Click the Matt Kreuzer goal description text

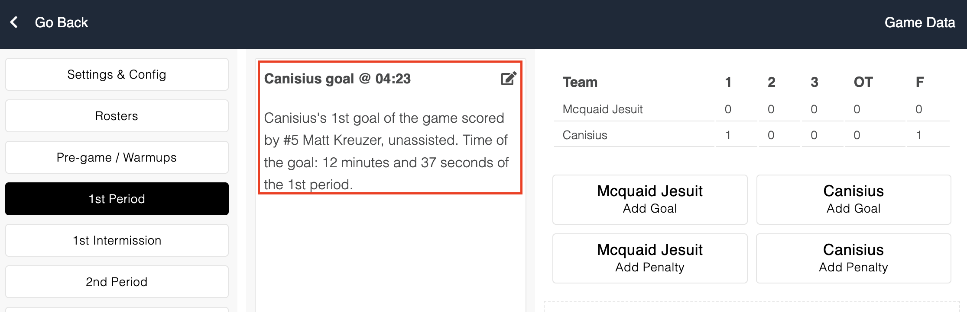386,151
